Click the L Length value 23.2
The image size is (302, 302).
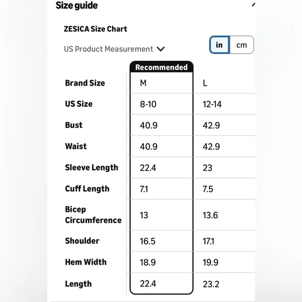(211, 284)
